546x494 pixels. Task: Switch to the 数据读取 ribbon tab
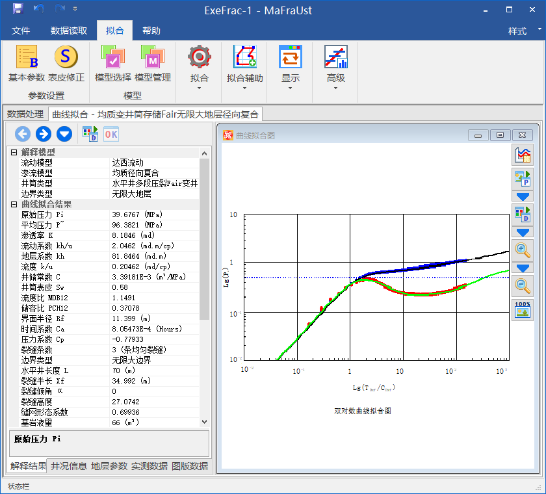click(69, 31)
